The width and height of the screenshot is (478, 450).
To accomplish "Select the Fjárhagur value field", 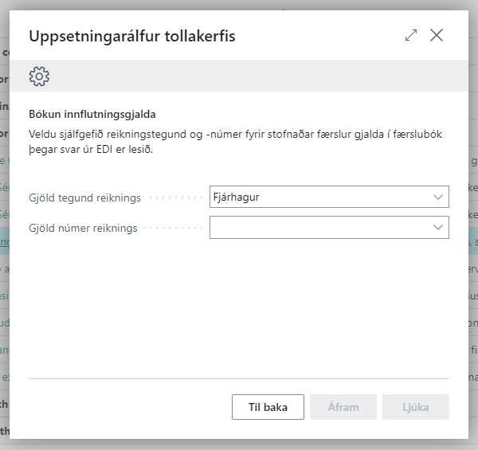I will (x=319, y=197).
